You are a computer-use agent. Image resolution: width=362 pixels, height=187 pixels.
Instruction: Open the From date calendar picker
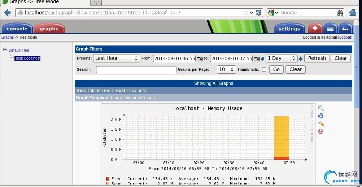click(200, 59)
